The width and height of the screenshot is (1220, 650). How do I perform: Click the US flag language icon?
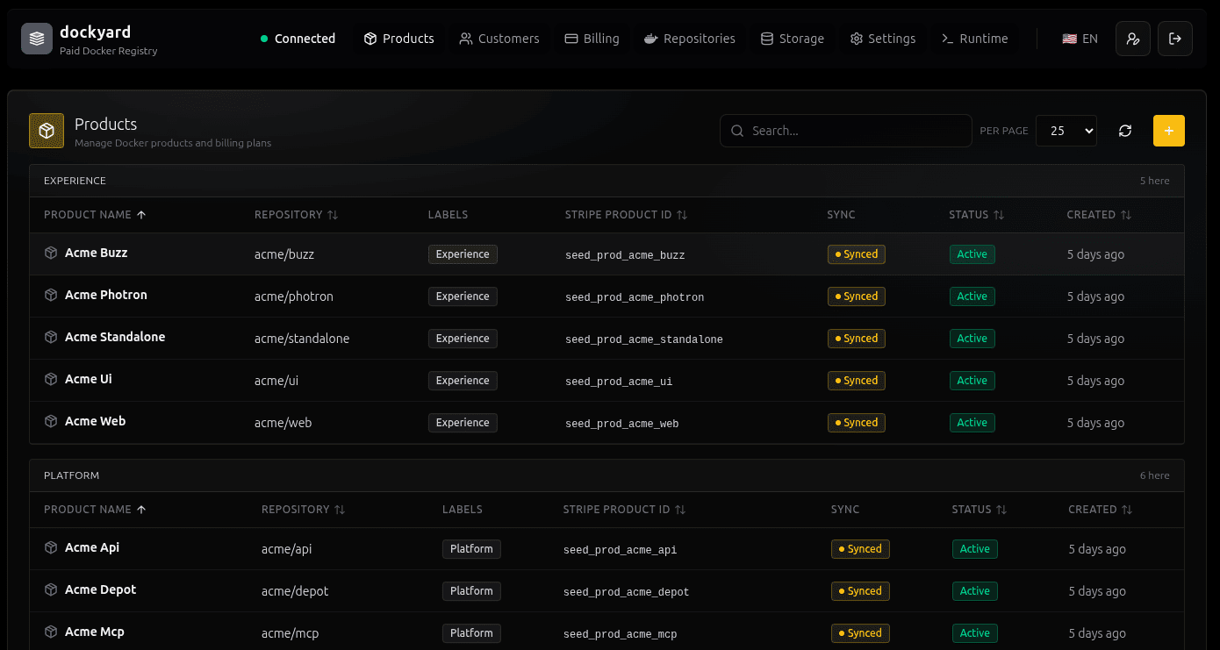point(1069,39)
